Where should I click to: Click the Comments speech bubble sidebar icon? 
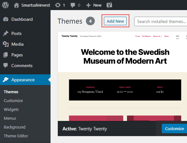(5, 66)
